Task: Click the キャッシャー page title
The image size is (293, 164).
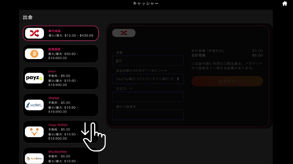Action: click(146, 4)
